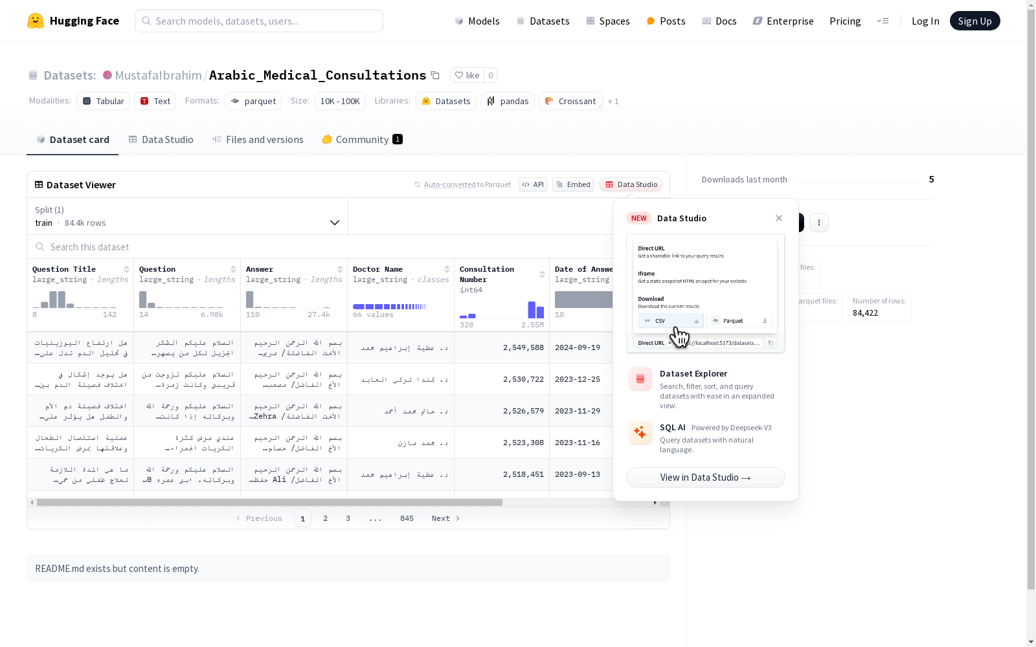
Task: Click the Data Studio button in Dataset Viewer
Action: (631, 184)
